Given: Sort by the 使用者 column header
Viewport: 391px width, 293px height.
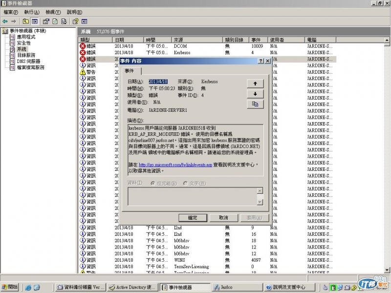Looking at the screenshot, I should (286, 40).
